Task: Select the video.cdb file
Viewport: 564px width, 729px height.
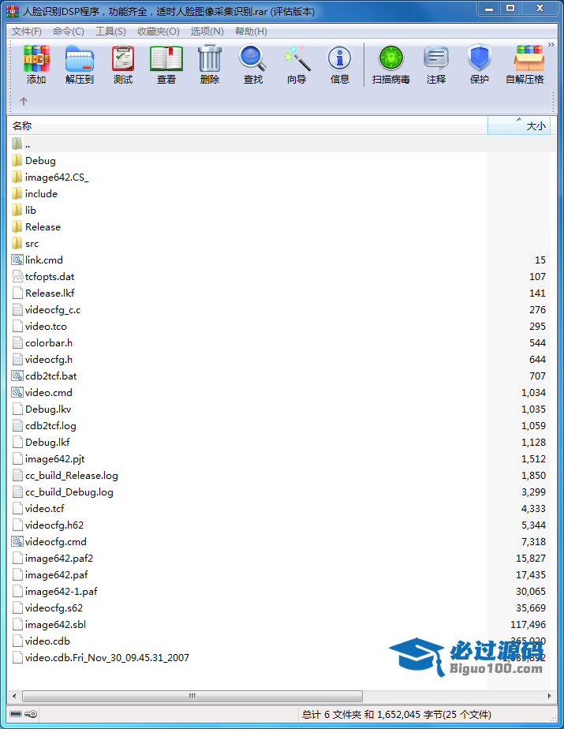Action: [282, 641]
